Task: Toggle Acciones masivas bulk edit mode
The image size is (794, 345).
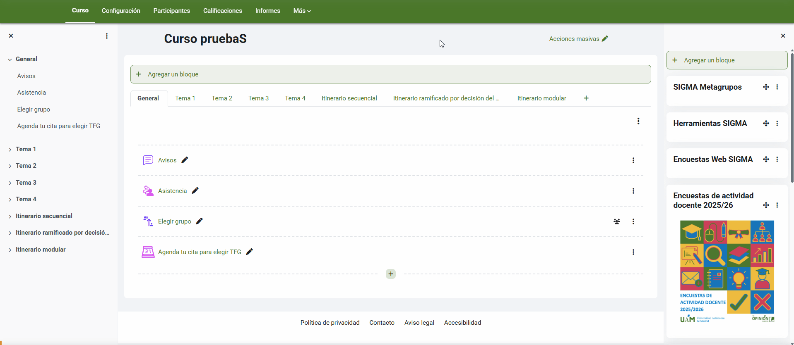Action: coord(578,39)
